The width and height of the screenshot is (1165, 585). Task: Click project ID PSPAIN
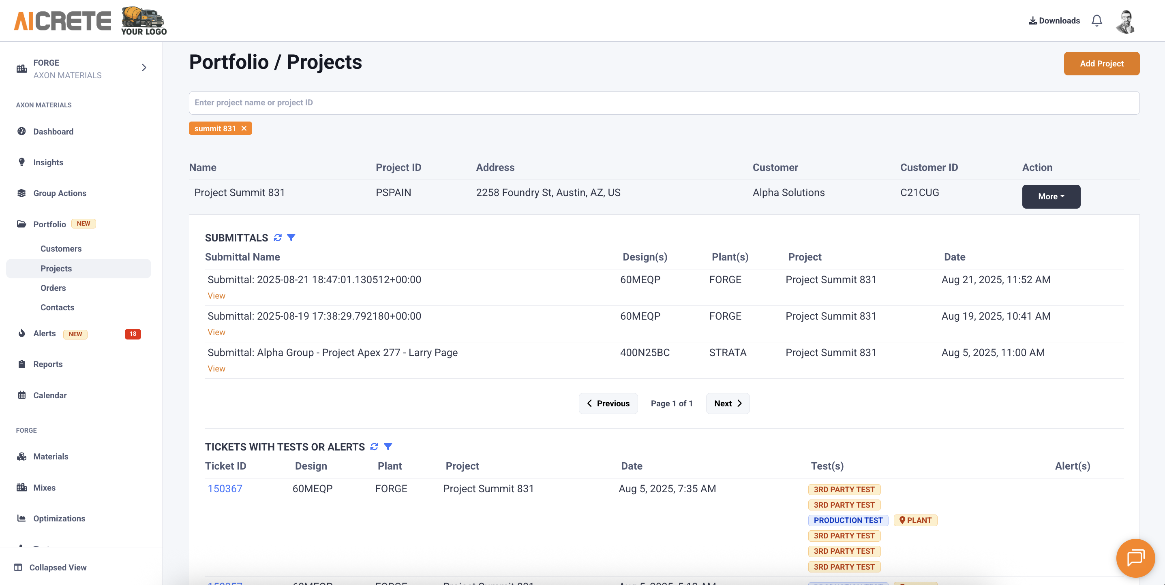pos(393,192)
